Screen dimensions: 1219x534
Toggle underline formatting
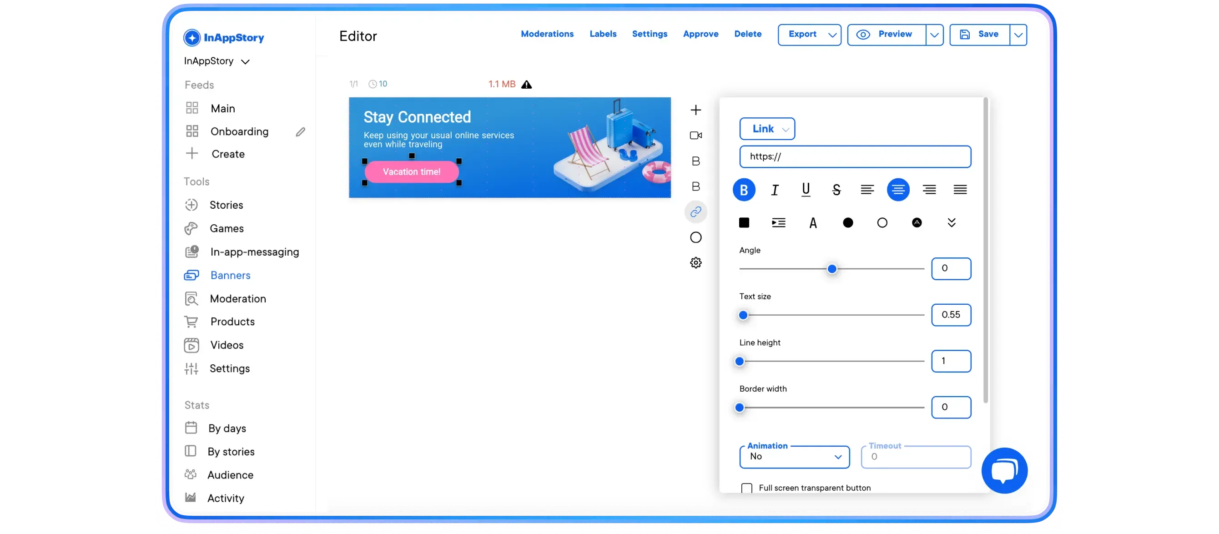806,190
